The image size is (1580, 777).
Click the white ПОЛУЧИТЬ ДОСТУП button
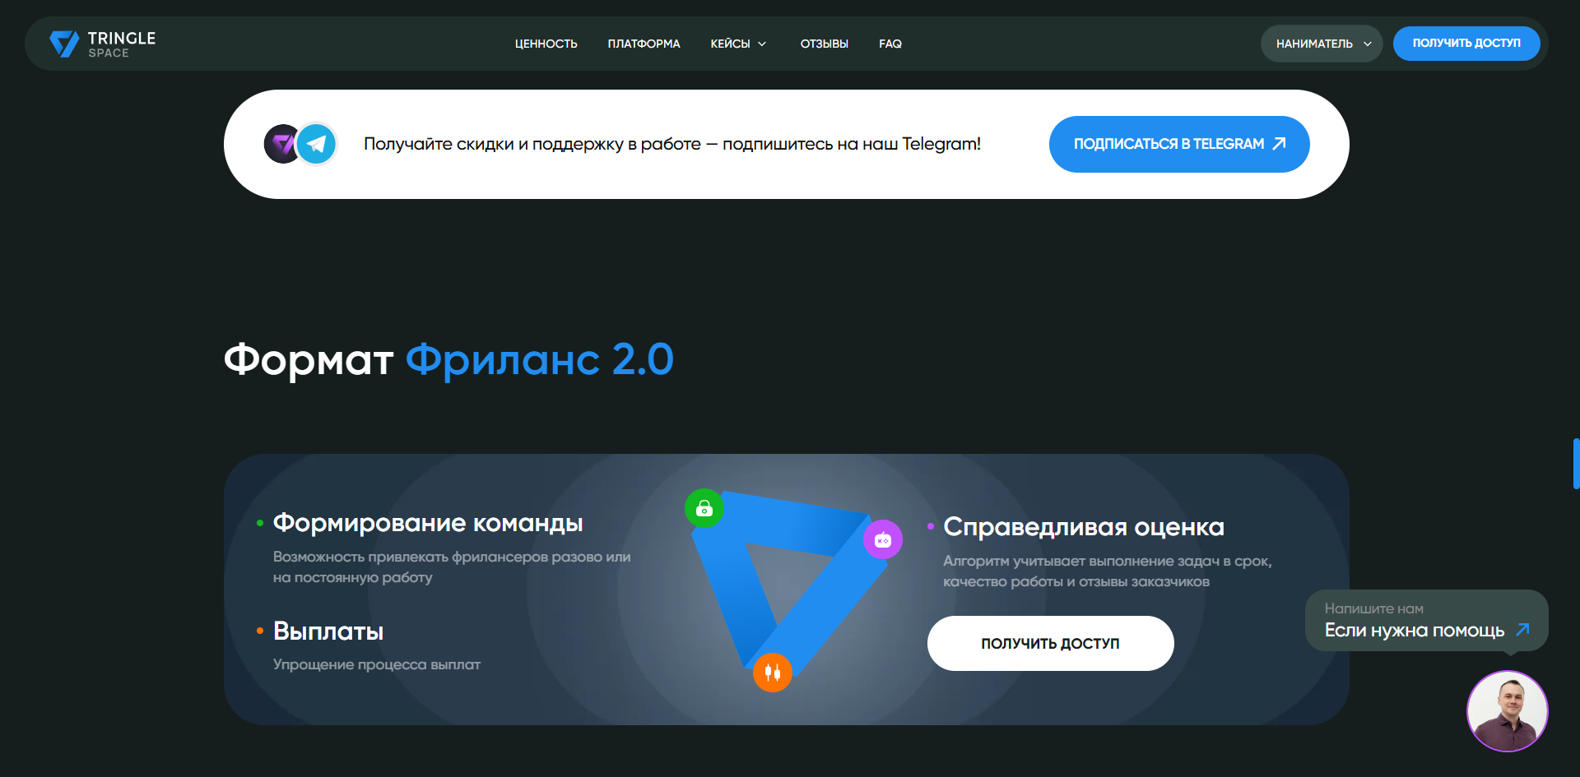point(1050,643)
